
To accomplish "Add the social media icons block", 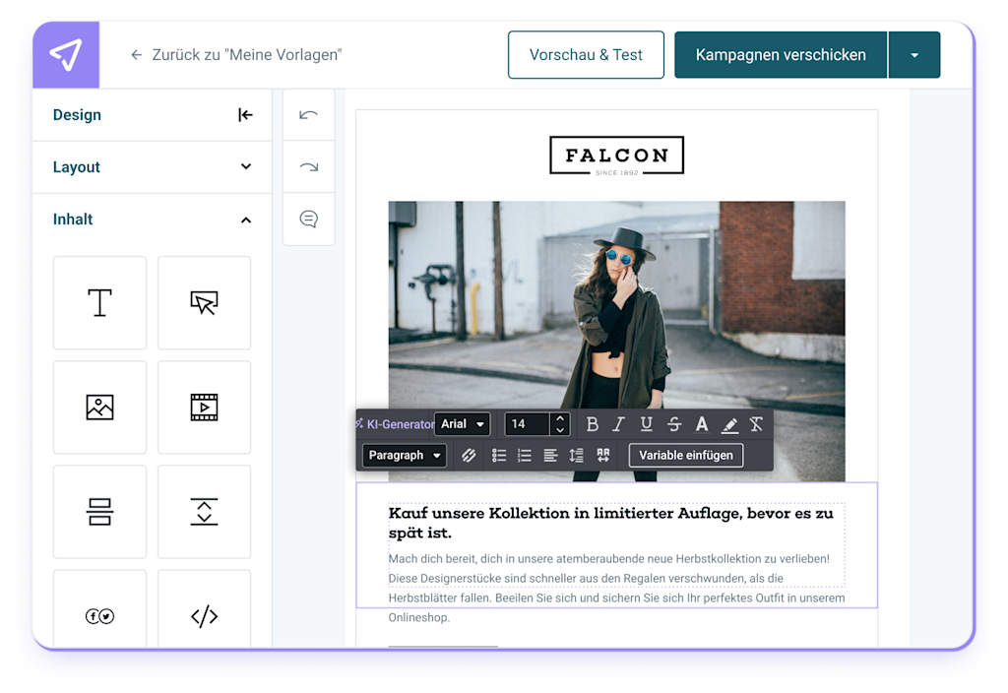I will [x=99, y=616].
